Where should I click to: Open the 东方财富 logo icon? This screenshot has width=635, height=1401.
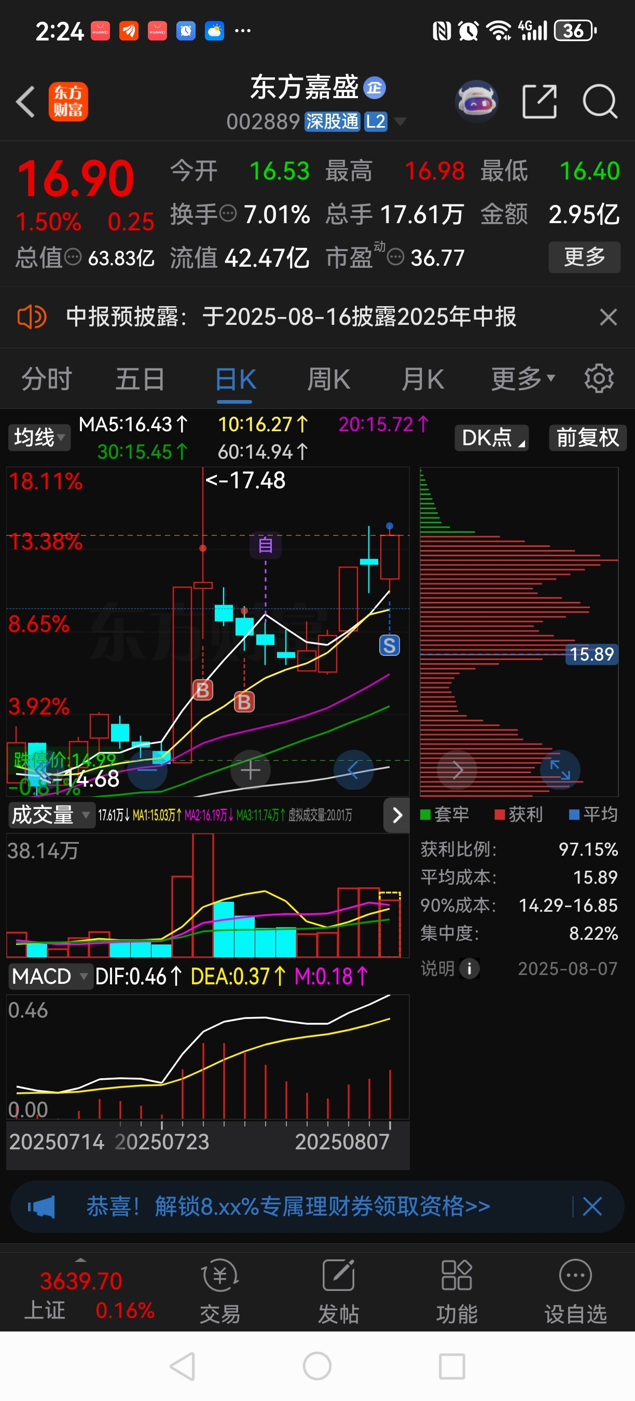click(x=68, y=101)
